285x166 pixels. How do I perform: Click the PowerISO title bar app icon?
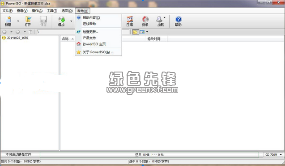tap(3, 4)
